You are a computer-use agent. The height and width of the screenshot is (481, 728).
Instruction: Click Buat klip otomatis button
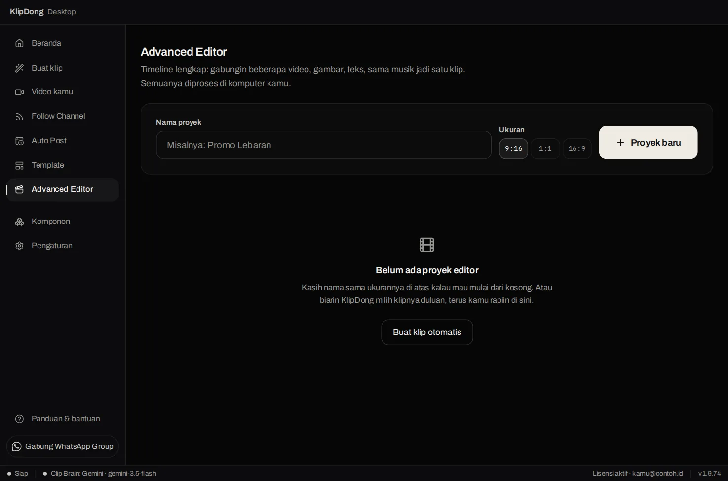427,333
